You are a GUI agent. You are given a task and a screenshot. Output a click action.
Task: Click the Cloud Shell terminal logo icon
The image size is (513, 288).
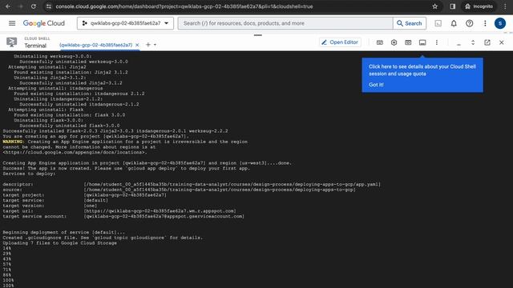click(12, 42)
